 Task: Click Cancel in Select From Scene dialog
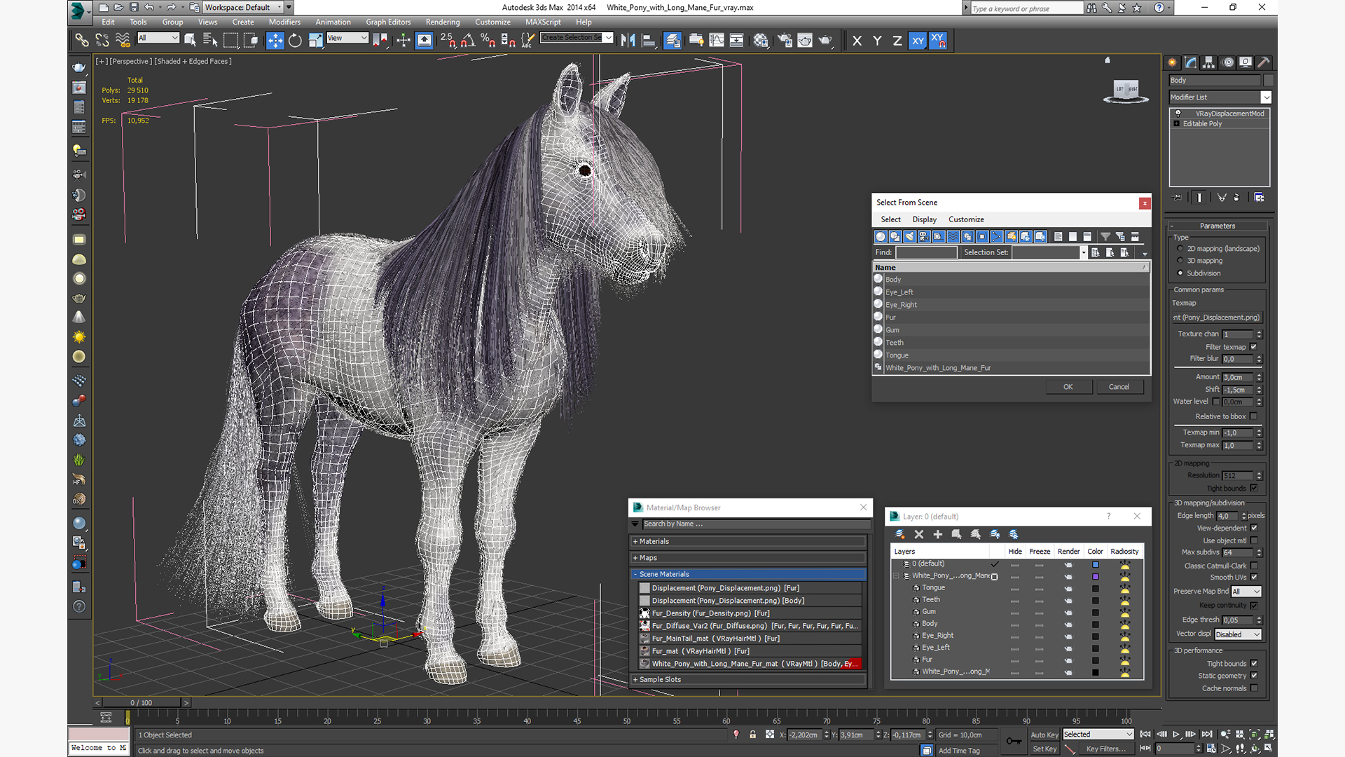click(x=1119, y=387)
